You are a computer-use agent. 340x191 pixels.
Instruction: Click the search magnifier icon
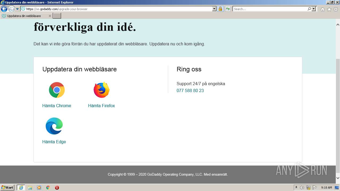coord(309,9)
